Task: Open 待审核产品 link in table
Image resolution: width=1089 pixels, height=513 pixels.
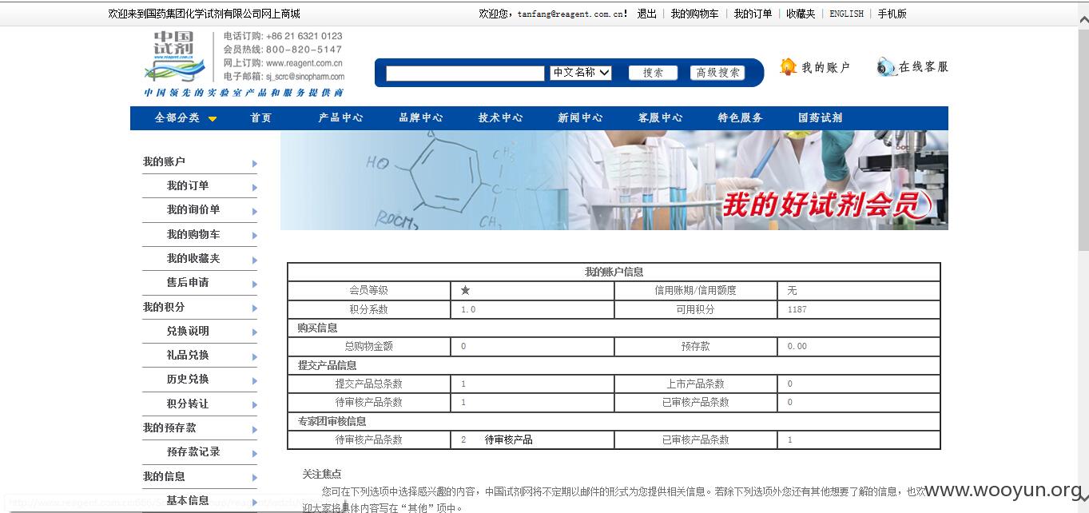Action: [509, 439]
